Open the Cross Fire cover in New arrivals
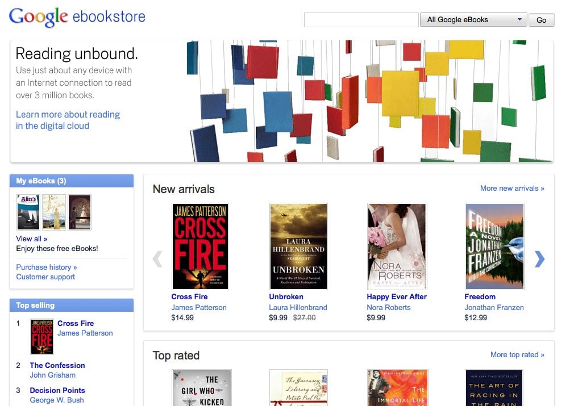Screen dimensions: 574x406 point(200,246)
